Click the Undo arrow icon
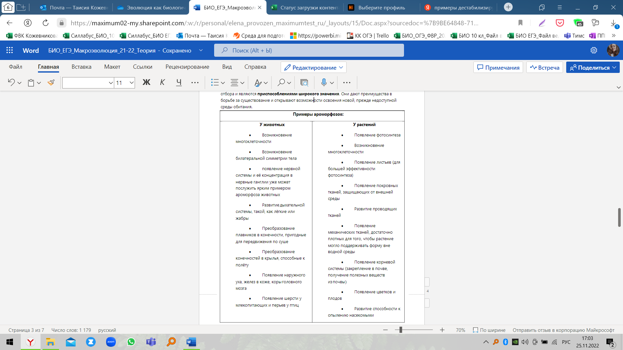The width and height of the screenshot is (623, 350). click(11, 83)
